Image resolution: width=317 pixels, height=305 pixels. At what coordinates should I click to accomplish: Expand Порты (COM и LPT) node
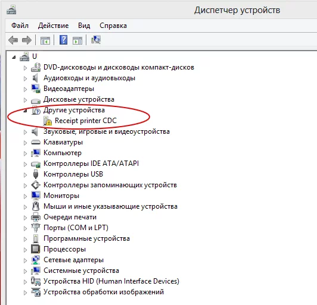tap(25, 228)
